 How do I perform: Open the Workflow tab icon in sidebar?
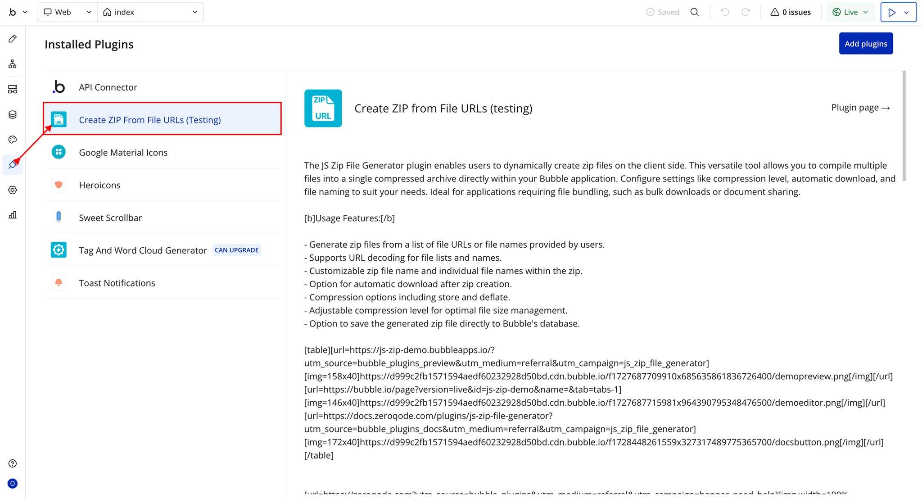pos(13,64)
